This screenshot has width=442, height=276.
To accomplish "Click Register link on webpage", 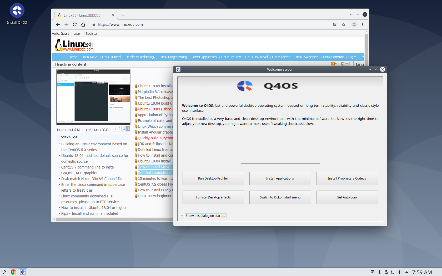I will tap(91, 34).
